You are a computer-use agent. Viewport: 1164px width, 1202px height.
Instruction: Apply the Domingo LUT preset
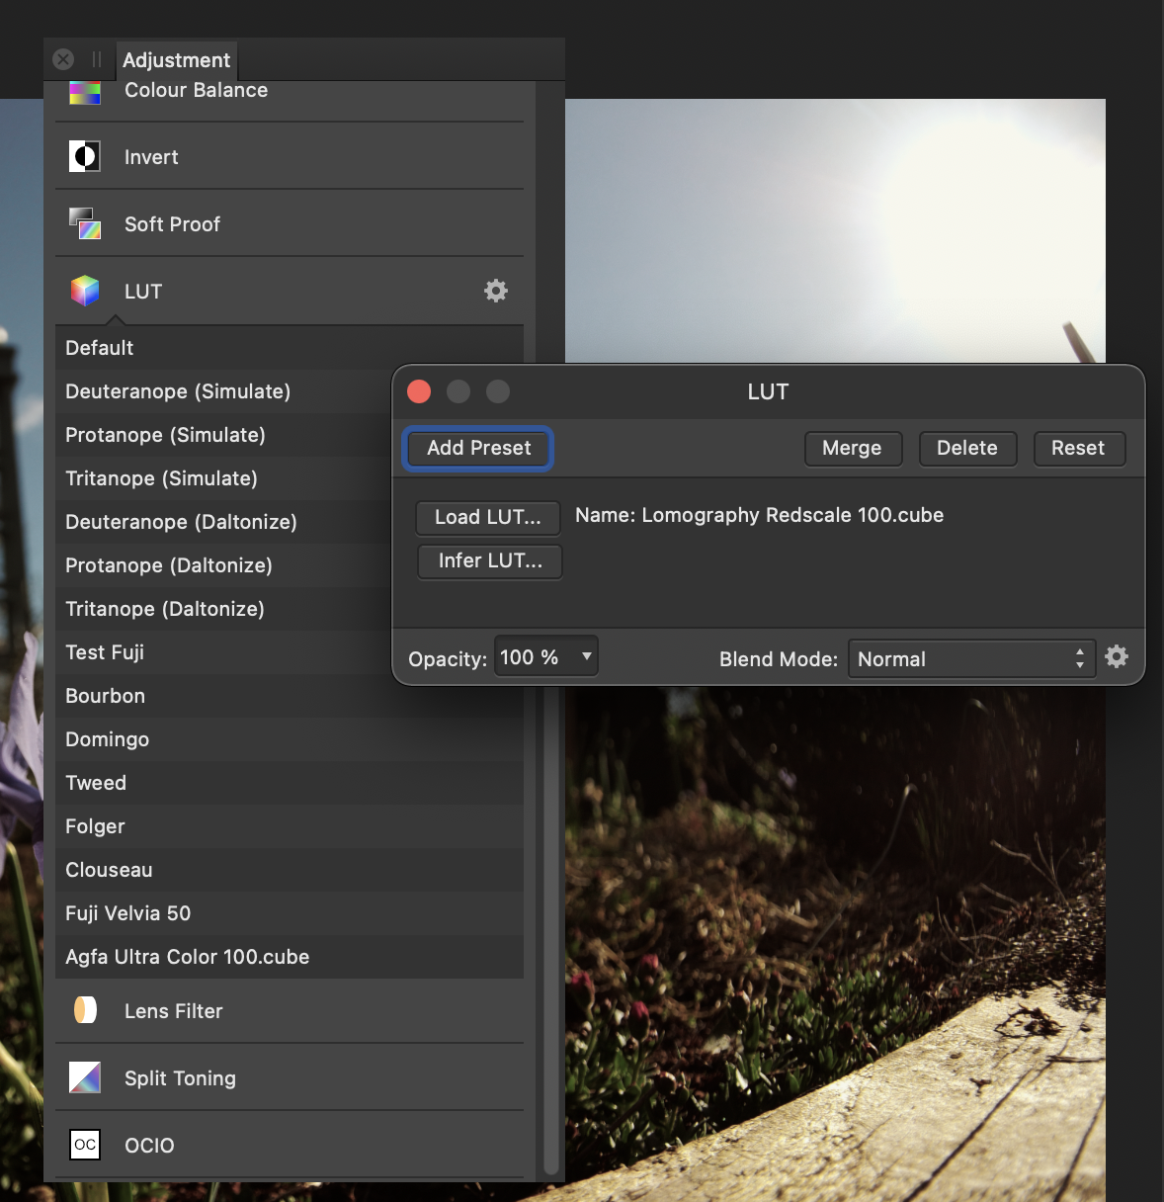tap(290, 739)
